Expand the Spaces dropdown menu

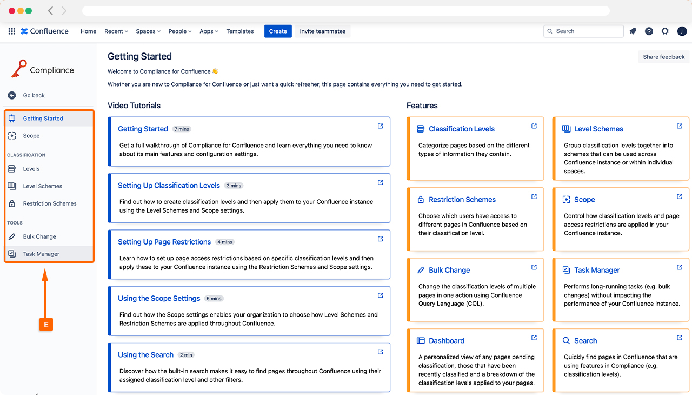pos(148,31)
